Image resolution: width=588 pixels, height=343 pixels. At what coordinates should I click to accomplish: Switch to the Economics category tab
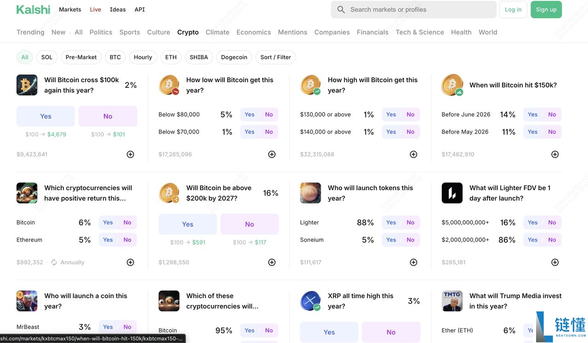[254, 32]
